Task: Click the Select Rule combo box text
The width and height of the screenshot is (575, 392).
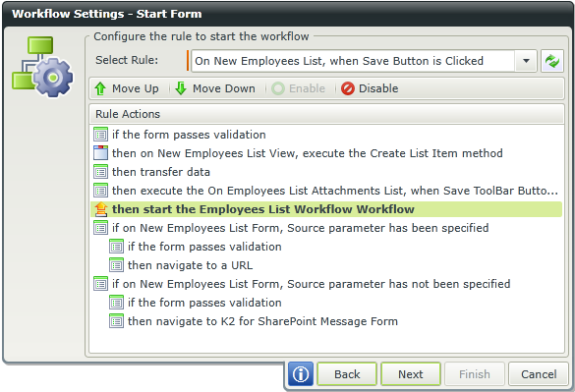Action: point(339,61)
